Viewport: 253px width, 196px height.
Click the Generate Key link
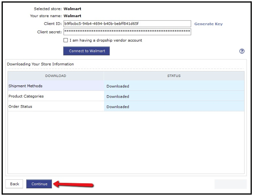[208, 24]
